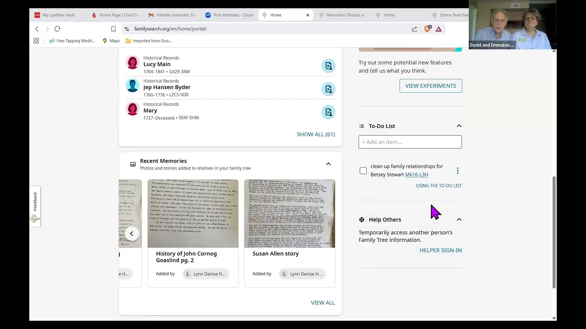Go back with browser back arrow
The height and width of the screenshot is (329, 586).
pos(37,29)
